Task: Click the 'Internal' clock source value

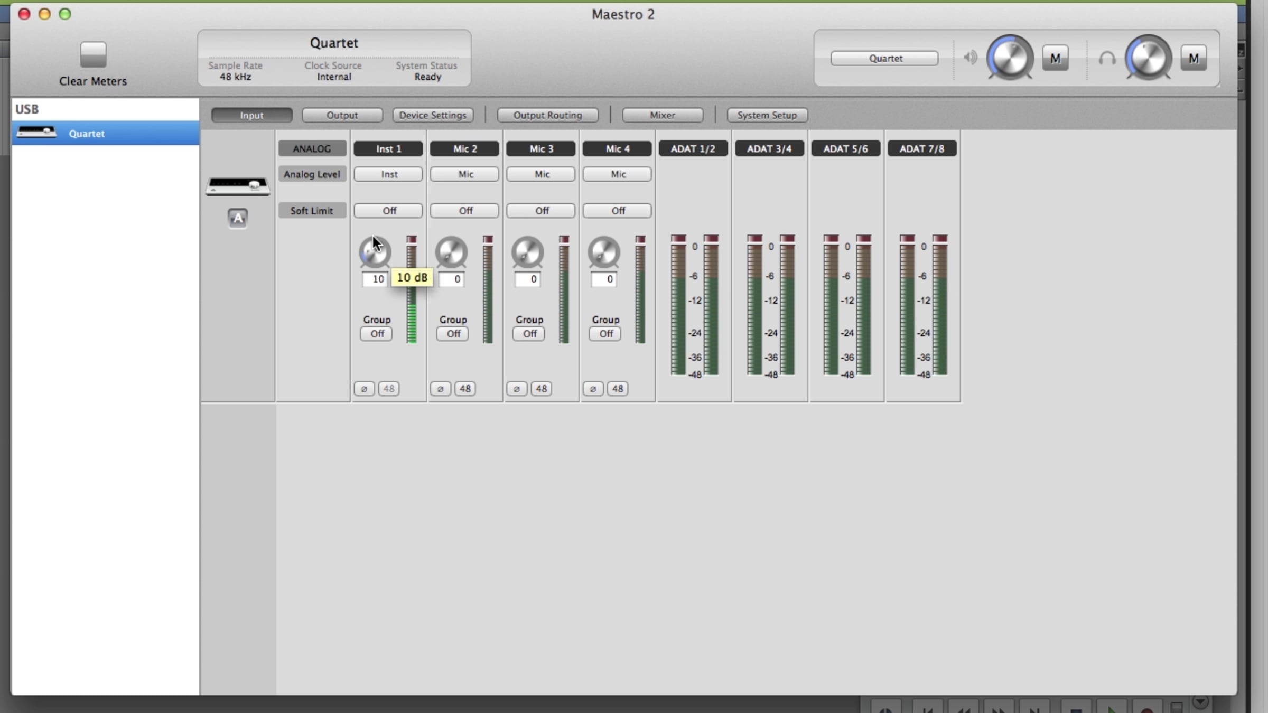Action: coord(334,77)
